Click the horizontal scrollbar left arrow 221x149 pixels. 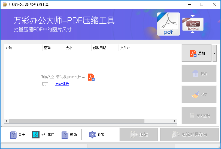coord(6,121)
